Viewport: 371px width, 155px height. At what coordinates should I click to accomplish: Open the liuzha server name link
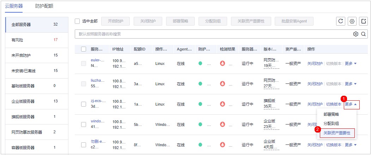pos(97,80)
